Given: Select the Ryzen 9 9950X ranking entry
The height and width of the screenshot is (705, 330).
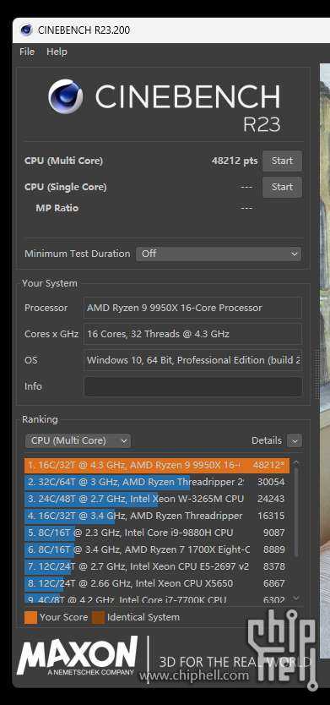Looking at the screenshot, I should pyautogui.click(x=157, y=466).
